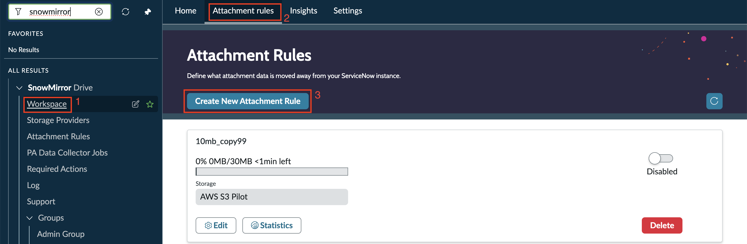Edit the Workspace module entry

[x=135, y=104]
